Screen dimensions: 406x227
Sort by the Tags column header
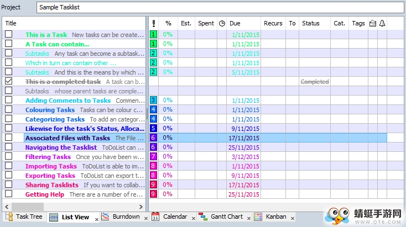tap(358, 23)
